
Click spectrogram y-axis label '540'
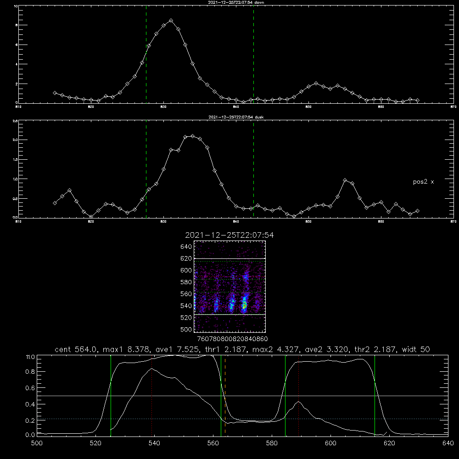tap(186, 306)
